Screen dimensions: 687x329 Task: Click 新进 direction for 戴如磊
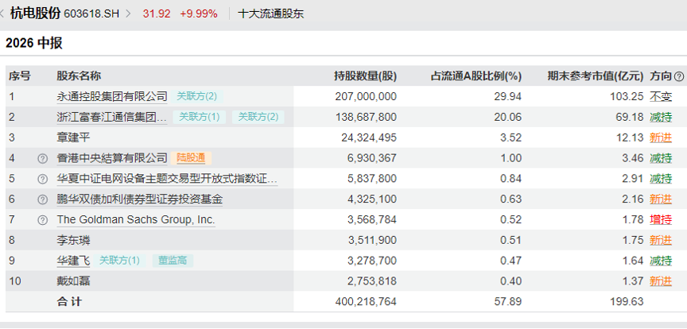tap(661, 281)
